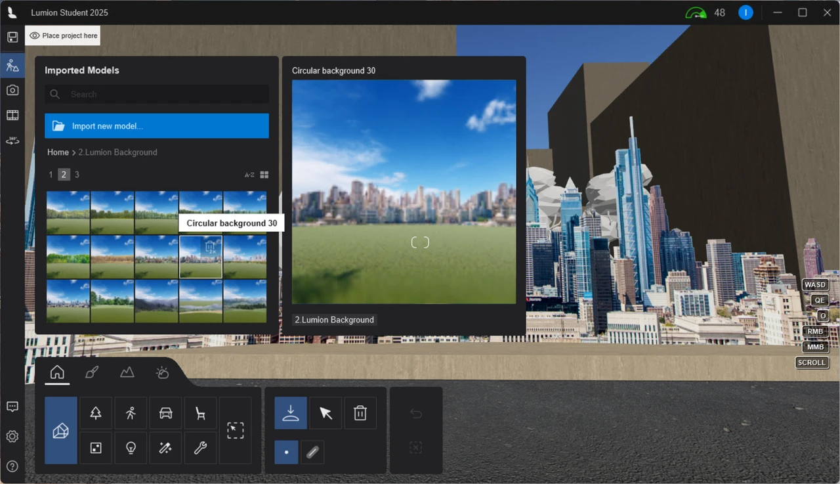The width and height of the screenshot is (840, 484).
Task: Enable Delete trash can mode
Action: pyautogui.click(x=360, y=413)
